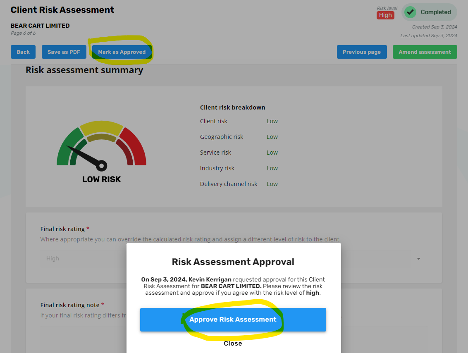This screenshot has width=468, height=353.
Task: Click the Completed status checkmark icon
Action: click(x=410, y=12)
